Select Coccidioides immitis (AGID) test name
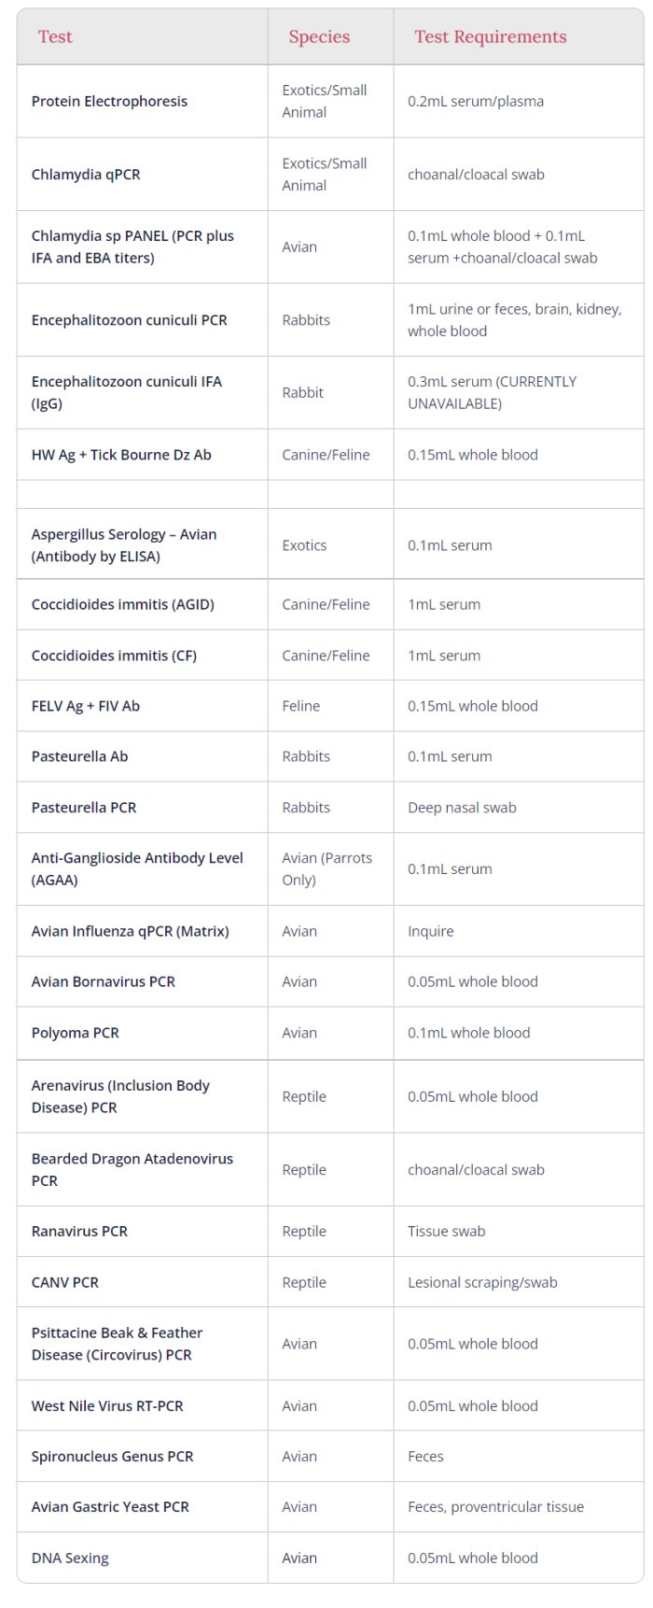This screenshot has width=653, height=1608. pyautogui.click(x=122, y=604)
